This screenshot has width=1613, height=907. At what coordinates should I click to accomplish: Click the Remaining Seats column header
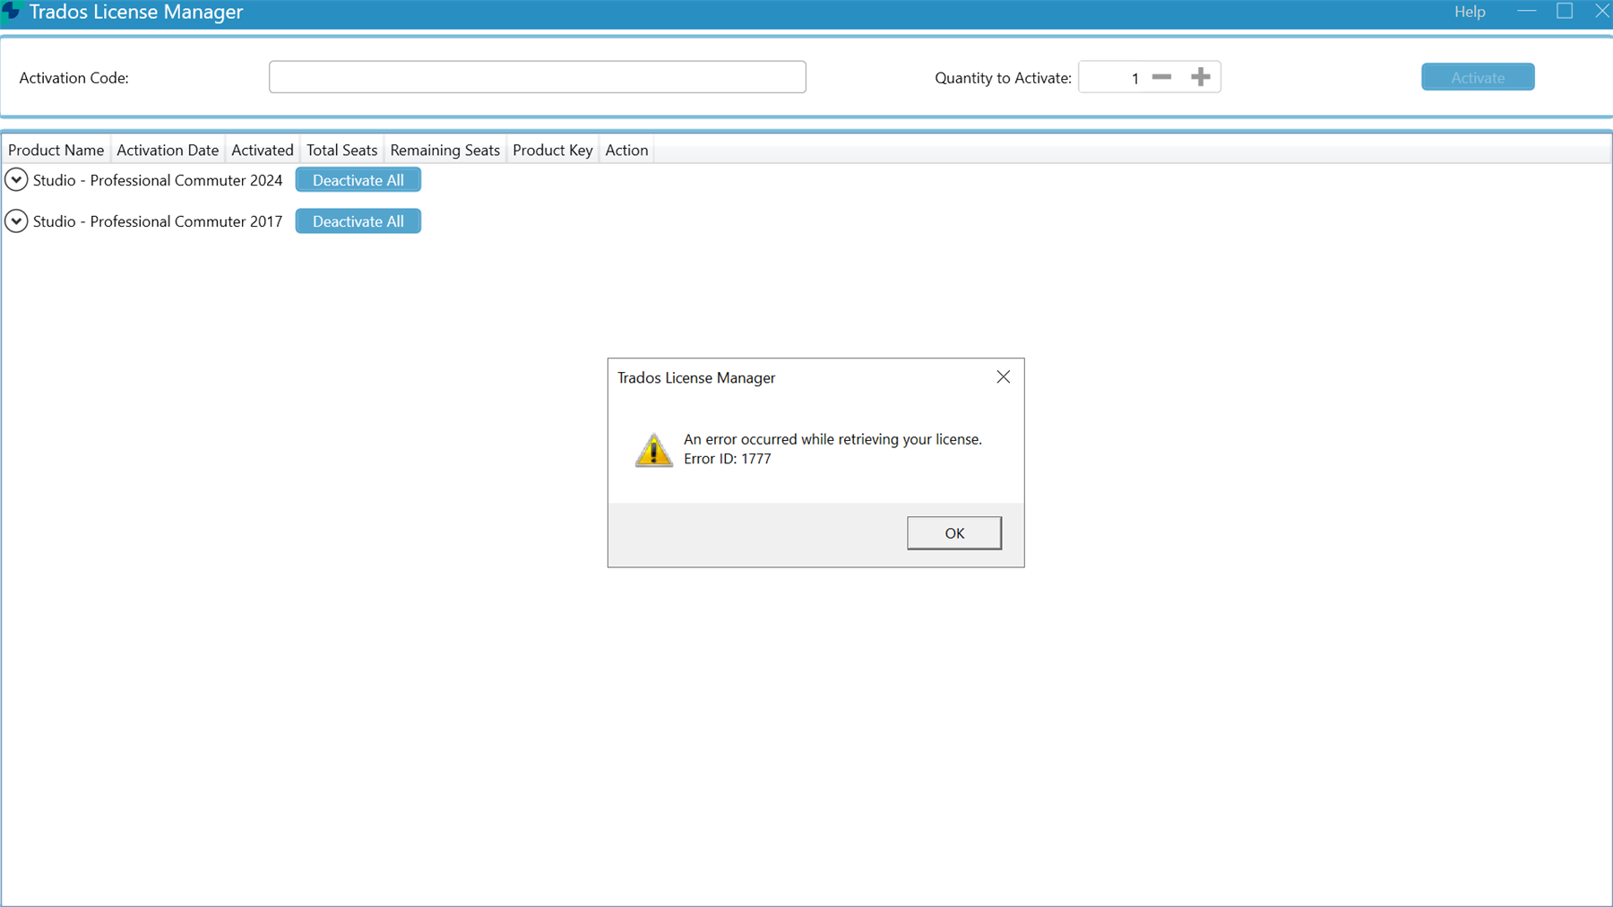click(444, 150)
